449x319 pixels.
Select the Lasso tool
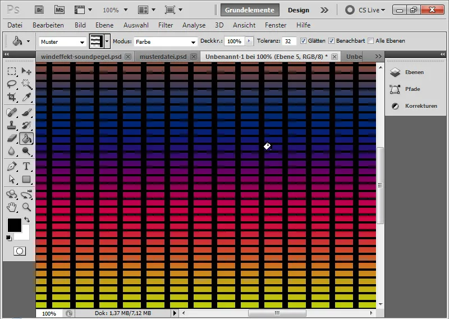point(12,84)
